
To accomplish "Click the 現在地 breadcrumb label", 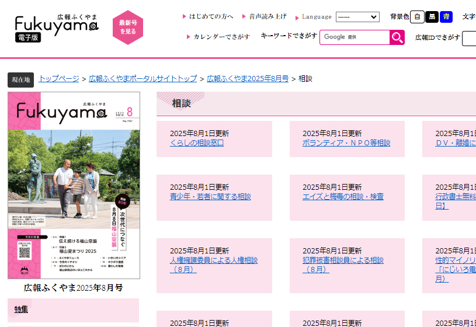I will pyautogui.click(x=20, y=80).
